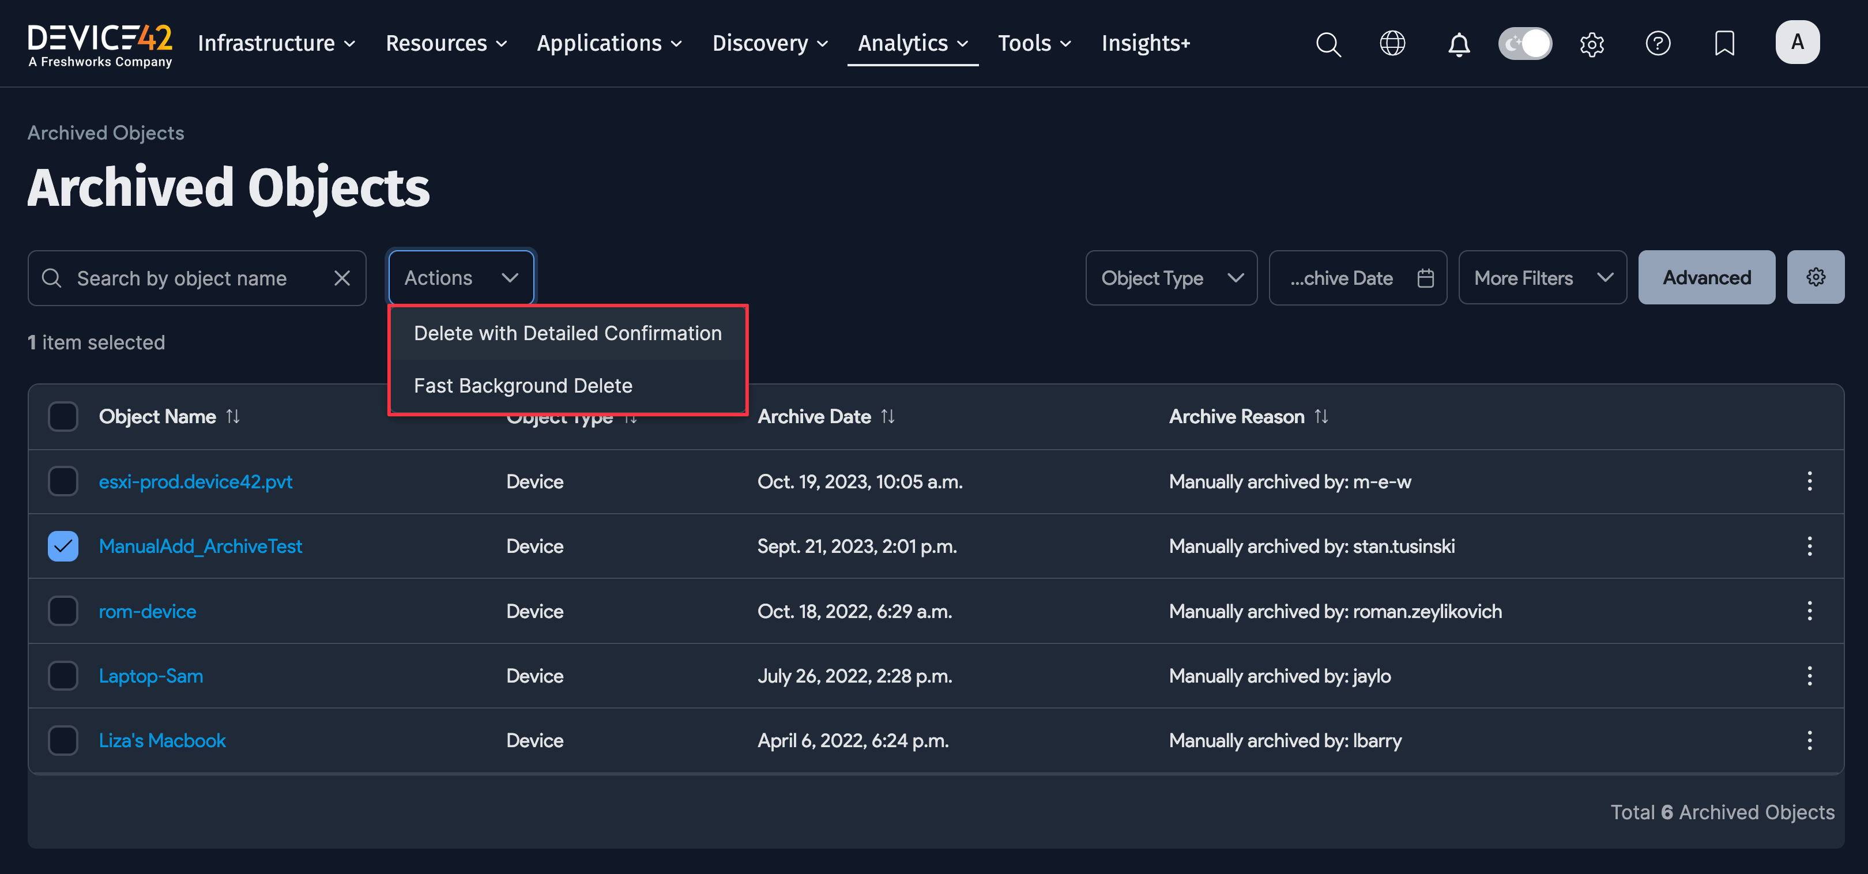Open kebab menu for rom-device row
Screen dimensions: 1868x874
click(x=1809, y=611)
